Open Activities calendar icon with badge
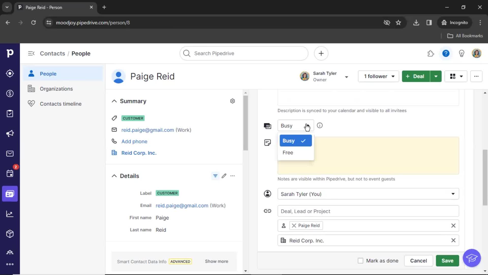 point(10,173)
